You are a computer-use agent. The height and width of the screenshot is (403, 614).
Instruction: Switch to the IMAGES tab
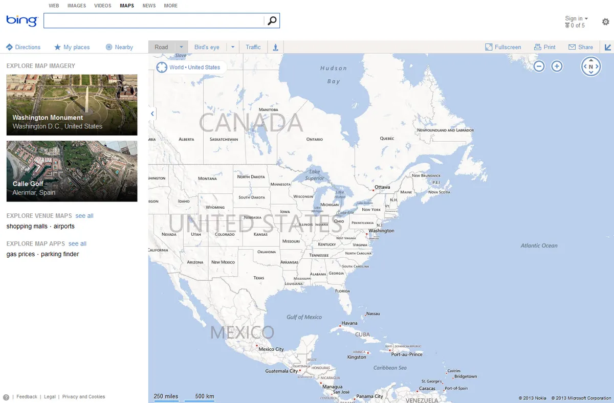[76, 6]
